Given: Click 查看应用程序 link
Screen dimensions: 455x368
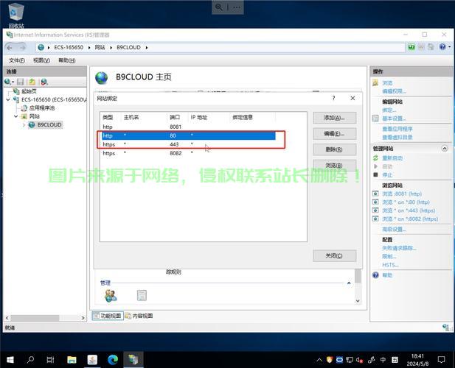Looking at the screenshot, I should click(x=397, y=129).
